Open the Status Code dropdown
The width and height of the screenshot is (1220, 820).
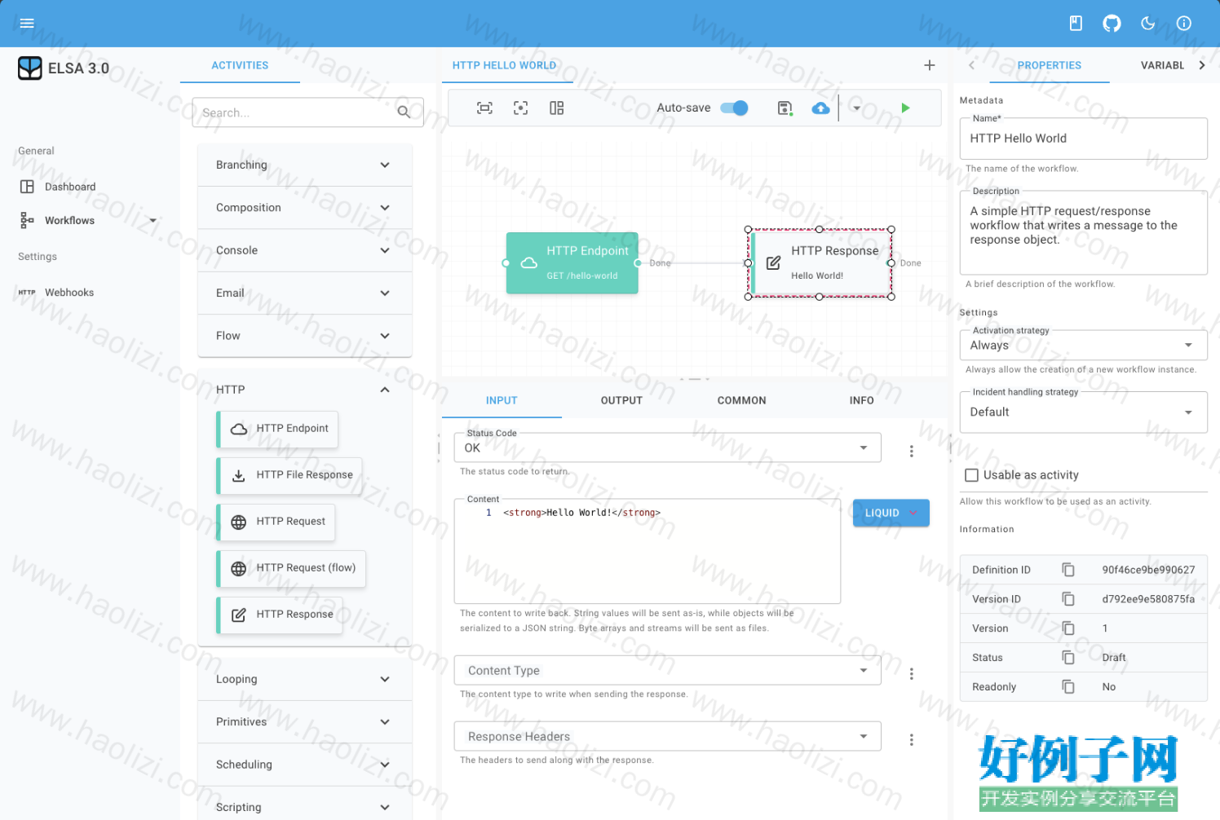tap(667, 447)
